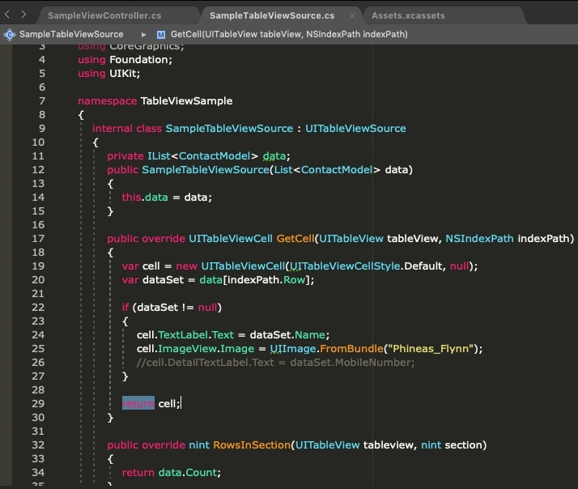Click the UITableViewSource base class name
The width and height of the screenshot is (578, 489).
pyautogui.click(x=355, y=129)
